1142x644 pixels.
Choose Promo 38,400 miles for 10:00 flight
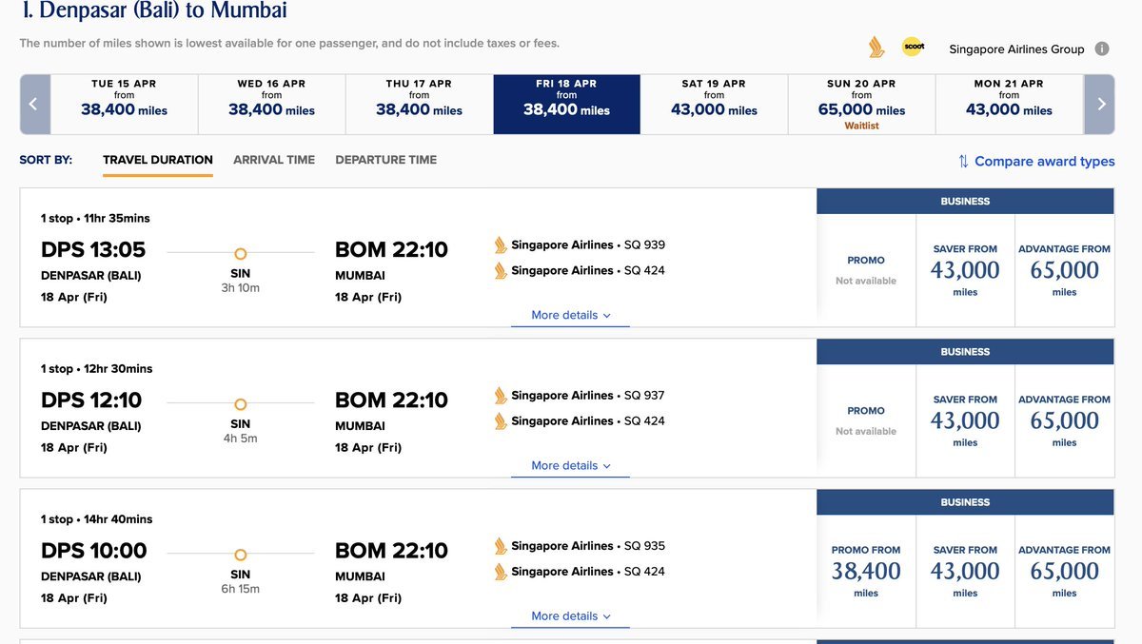[x=866, y=571]
